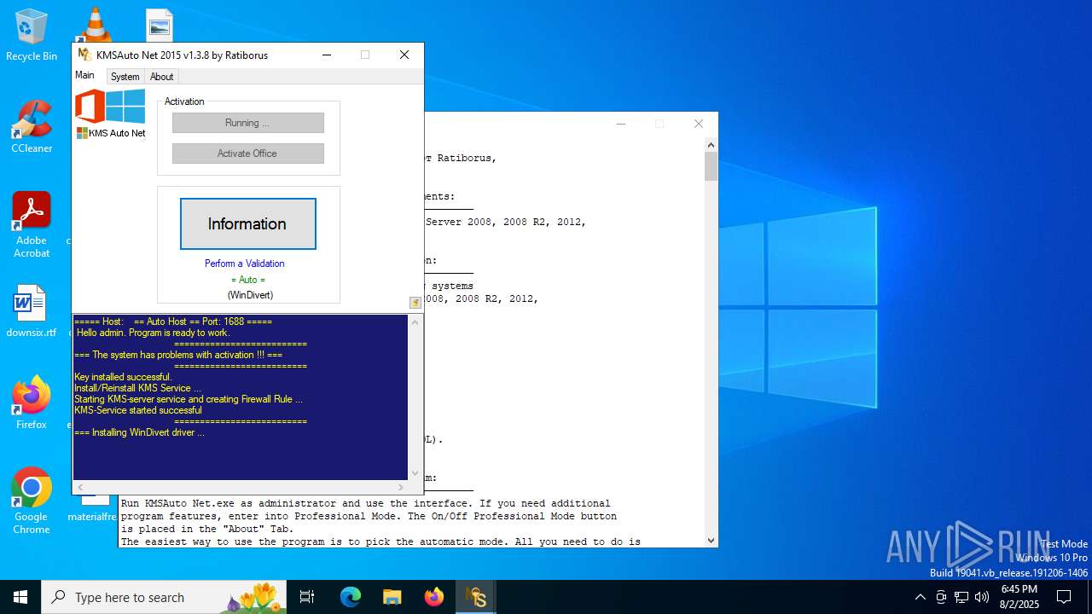
Task: Open Firefox from the taskbar
Action: [434, 597]
